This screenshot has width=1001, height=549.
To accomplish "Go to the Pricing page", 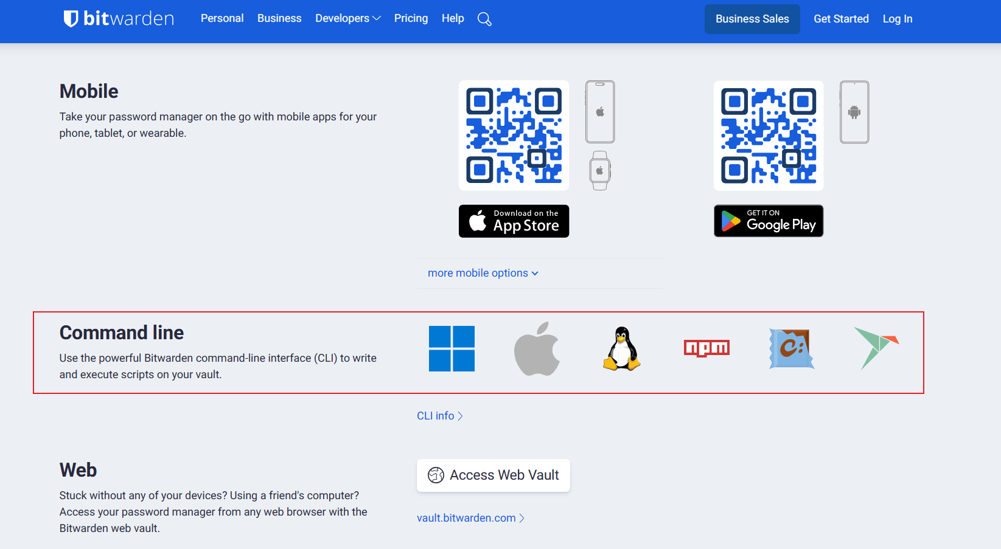I will 411,19.
